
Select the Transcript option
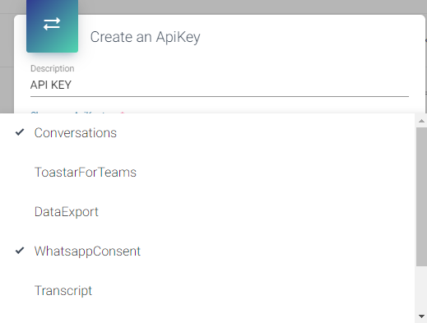tap(208, 291)
